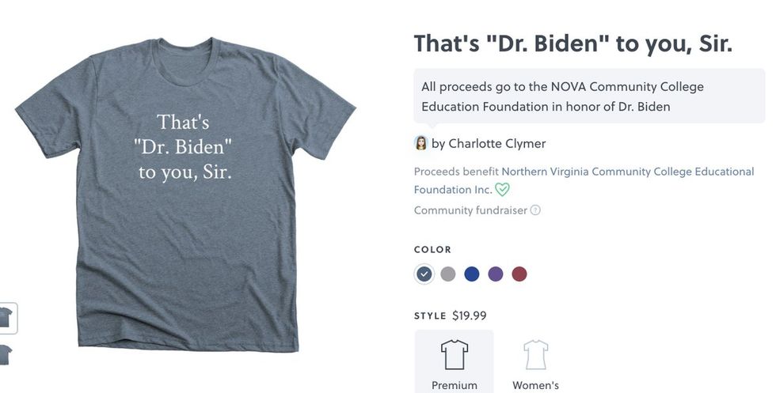
Task: Select the first shirt thumbnail view
Action: (6, 318)
